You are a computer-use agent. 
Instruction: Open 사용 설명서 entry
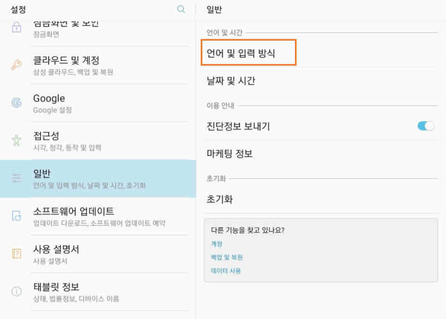(x=98, y=254)
